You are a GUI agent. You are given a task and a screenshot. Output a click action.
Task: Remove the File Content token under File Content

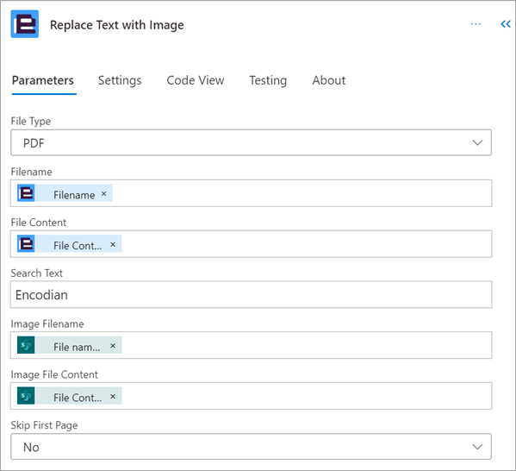click(x=113, y=245)
